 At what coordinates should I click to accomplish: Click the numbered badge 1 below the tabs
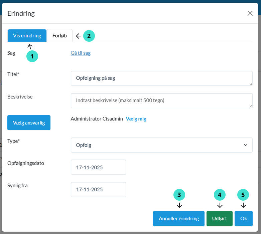[x=32, y=56]
